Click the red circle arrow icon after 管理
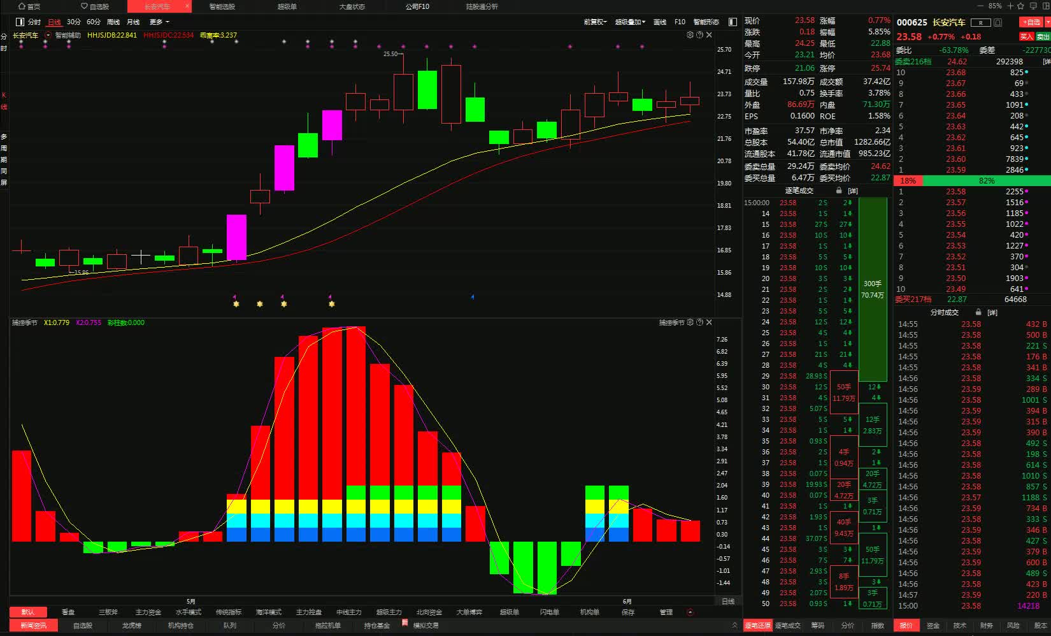Screen dimensions: 1051x636 click(690, 612)
